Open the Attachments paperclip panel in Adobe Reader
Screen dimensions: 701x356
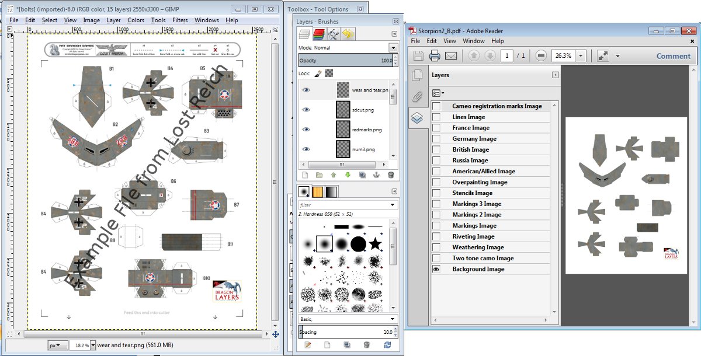point(417,96)
